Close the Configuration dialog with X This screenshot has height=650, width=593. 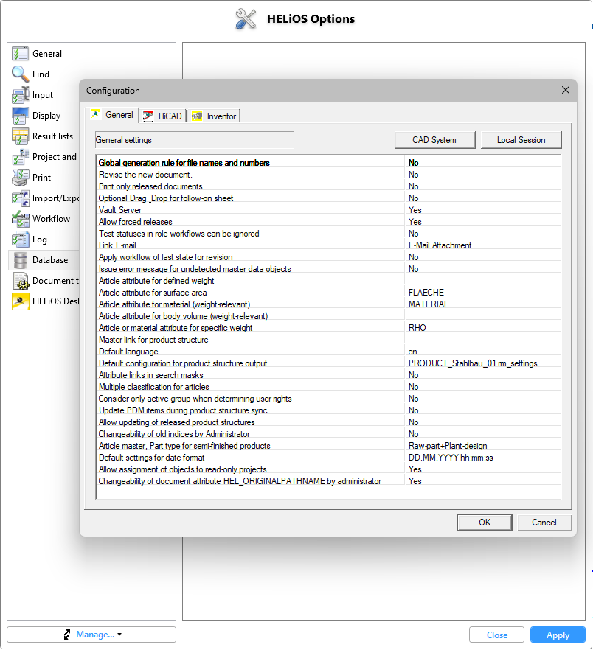tap(565, 90)
